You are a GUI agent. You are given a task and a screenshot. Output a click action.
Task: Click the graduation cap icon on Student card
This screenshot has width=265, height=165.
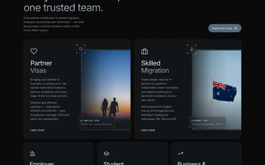(x=106, y=153)
